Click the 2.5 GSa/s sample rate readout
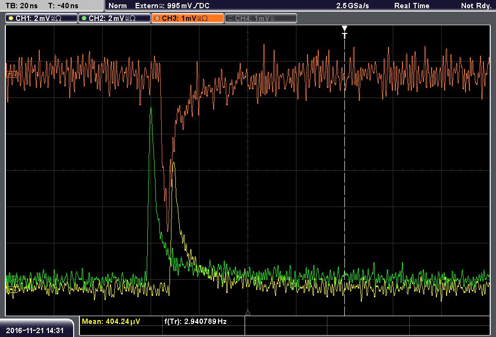Viewport: 496px width, 337px height. pyautogui.click(x=353, y=6)
